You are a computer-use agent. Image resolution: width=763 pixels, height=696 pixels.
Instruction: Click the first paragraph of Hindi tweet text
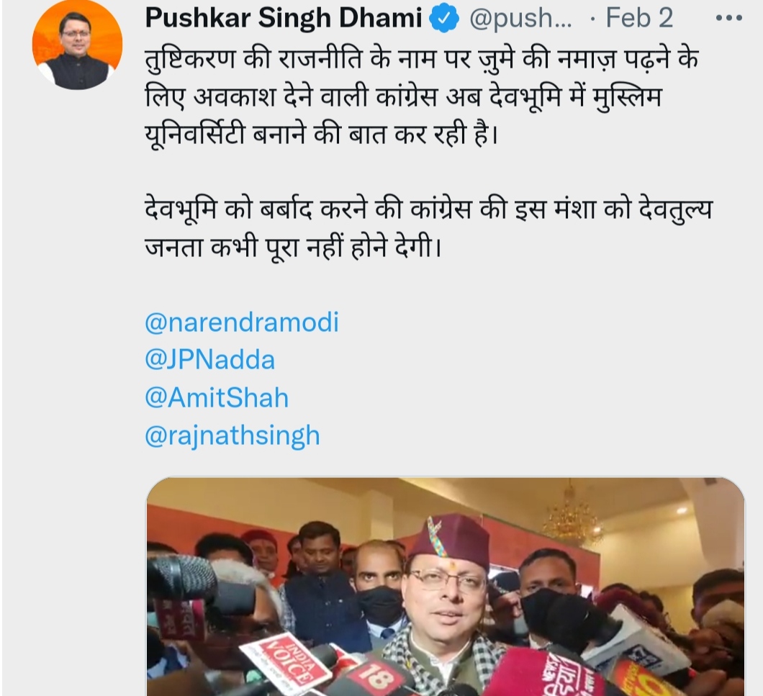coord(422,97)
